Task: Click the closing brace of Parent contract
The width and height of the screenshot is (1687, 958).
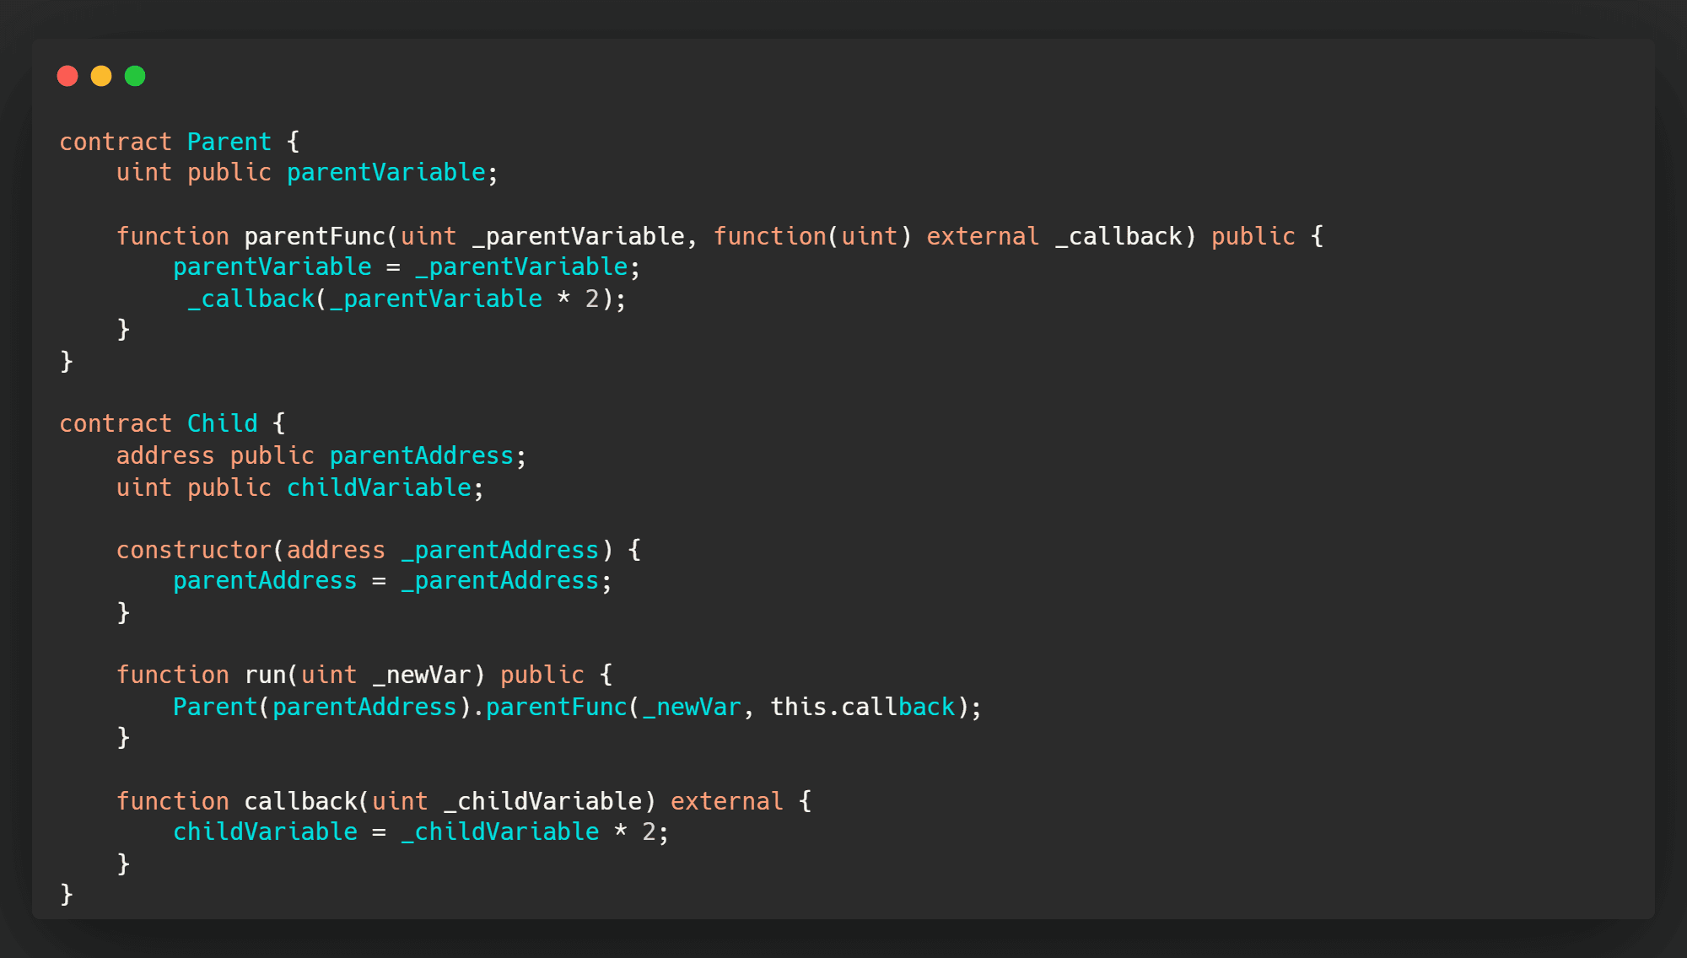Action: click(67, 361)
